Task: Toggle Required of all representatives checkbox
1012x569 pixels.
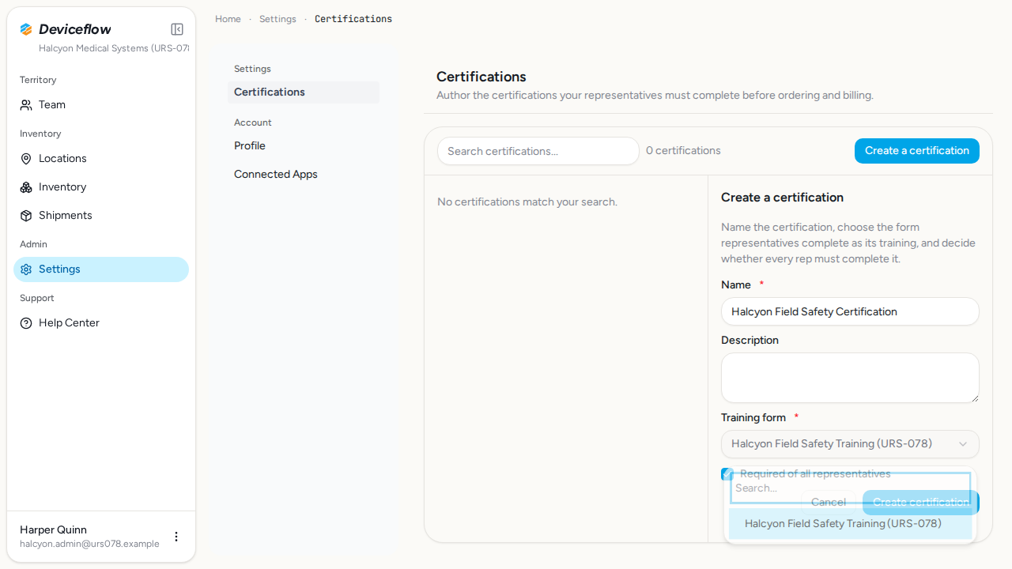Action: 727,474
